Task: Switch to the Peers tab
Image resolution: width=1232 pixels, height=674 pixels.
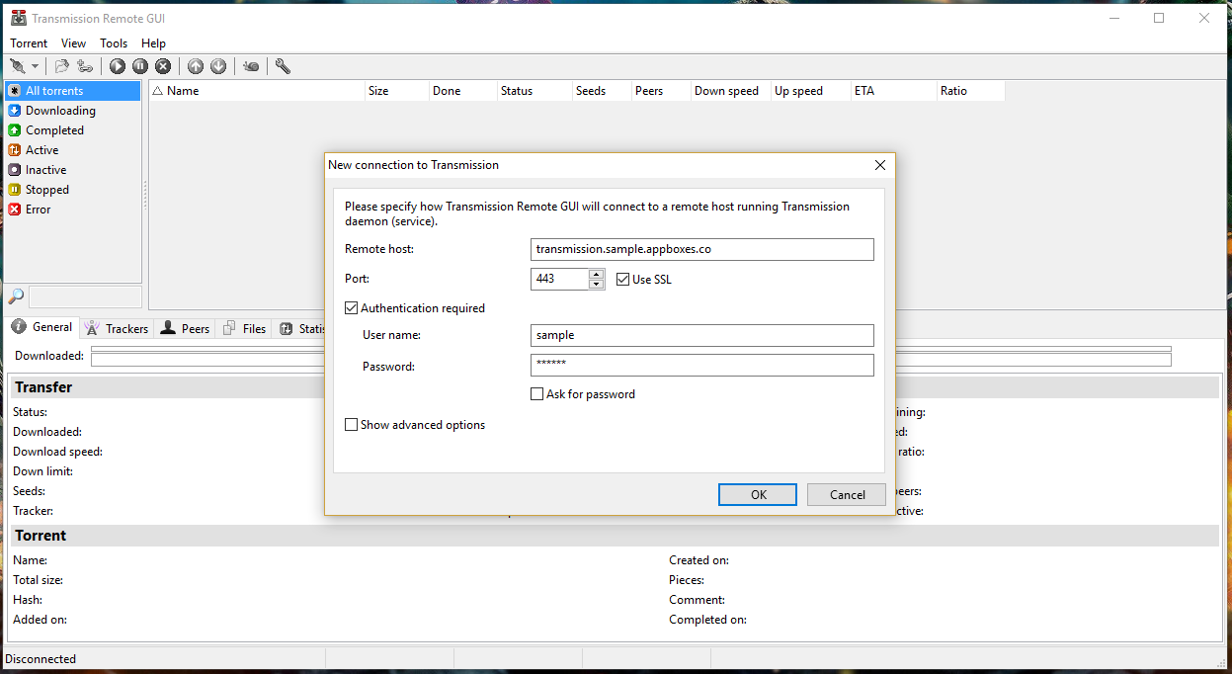Action: (x=185, y=328)
